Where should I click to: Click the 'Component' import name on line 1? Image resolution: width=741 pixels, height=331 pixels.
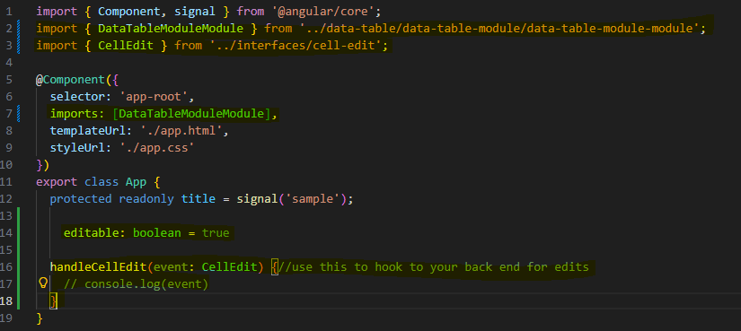(129, 12)
